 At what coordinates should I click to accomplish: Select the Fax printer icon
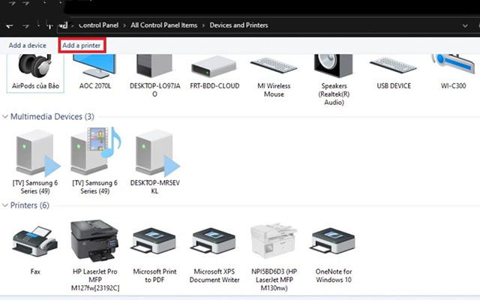pyautogui.click(x=35, y=241)
